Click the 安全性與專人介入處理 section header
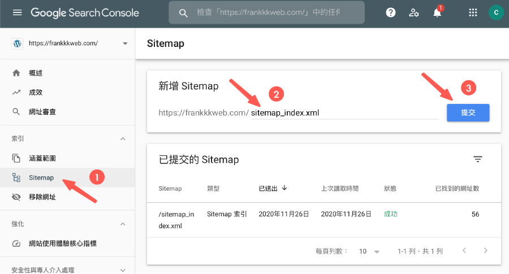The height and width of the screenshot is (274, 509). 43,270
